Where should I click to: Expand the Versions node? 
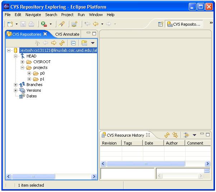(x=15, y=90)
